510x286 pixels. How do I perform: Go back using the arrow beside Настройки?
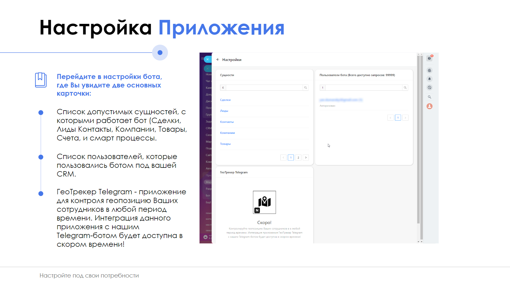coord(218,60)
